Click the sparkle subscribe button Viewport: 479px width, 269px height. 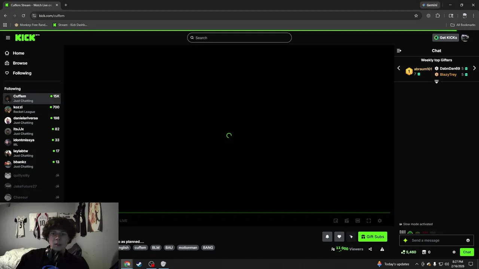(x=351, y=236)
